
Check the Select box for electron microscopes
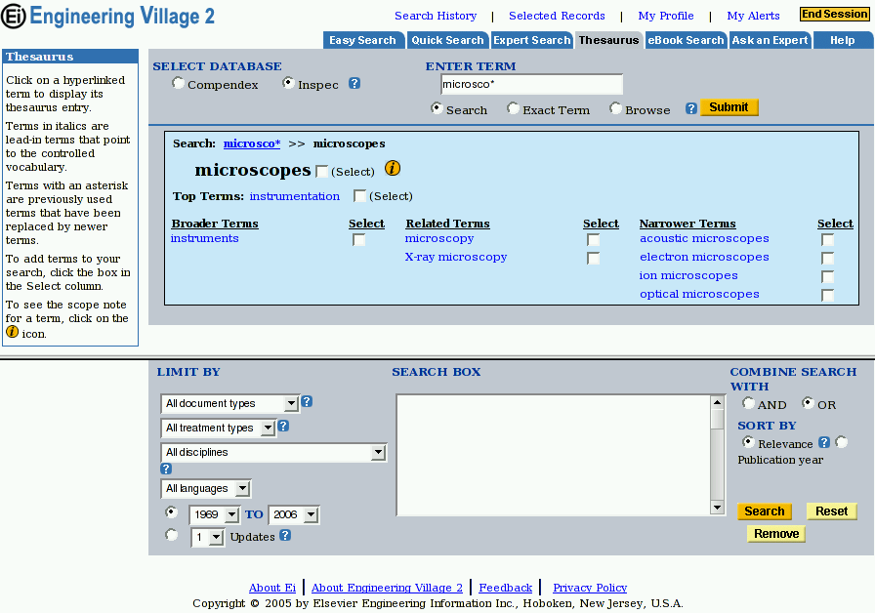tap(827, 259)
